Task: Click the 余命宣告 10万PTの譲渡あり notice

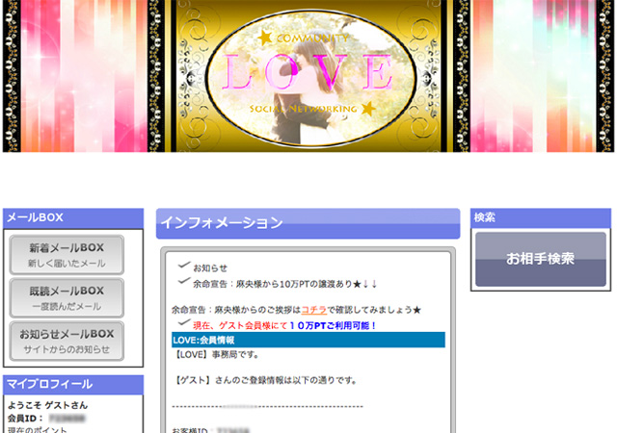Action: (x=285, y=284)
